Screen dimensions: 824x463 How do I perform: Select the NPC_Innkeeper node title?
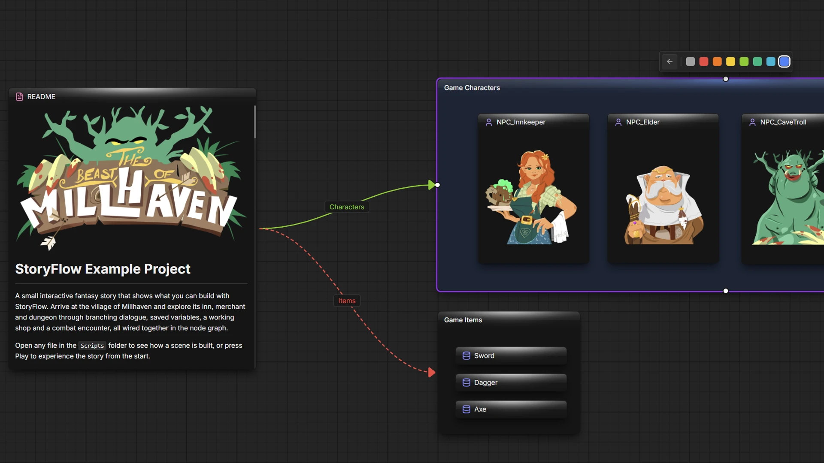pos(521,123)
